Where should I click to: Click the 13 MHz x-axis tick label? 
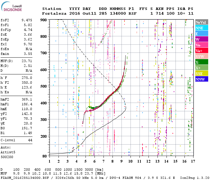[x=157, y=161]
